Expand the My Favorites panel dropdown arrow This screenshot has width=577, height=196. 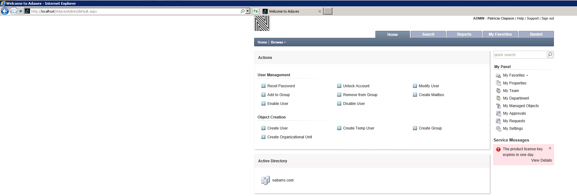pyautogui.click(x=527, y=76)
